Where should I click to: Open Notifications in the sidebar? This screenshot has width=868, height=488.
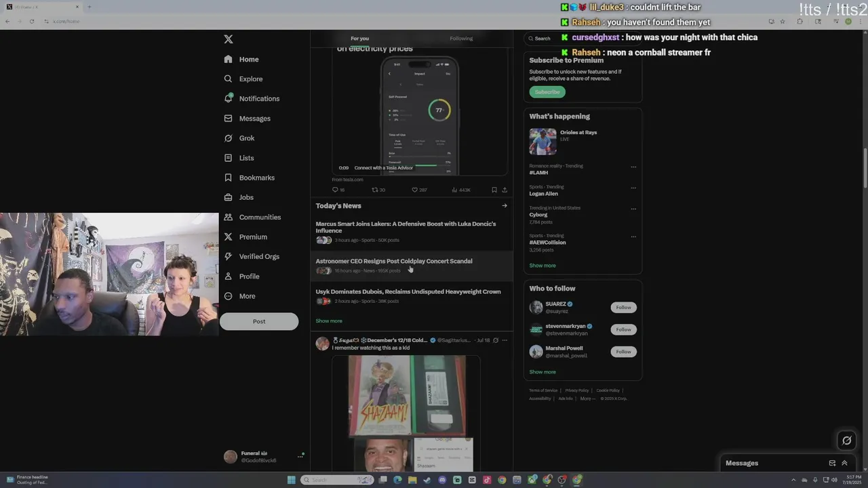point(252,99)
